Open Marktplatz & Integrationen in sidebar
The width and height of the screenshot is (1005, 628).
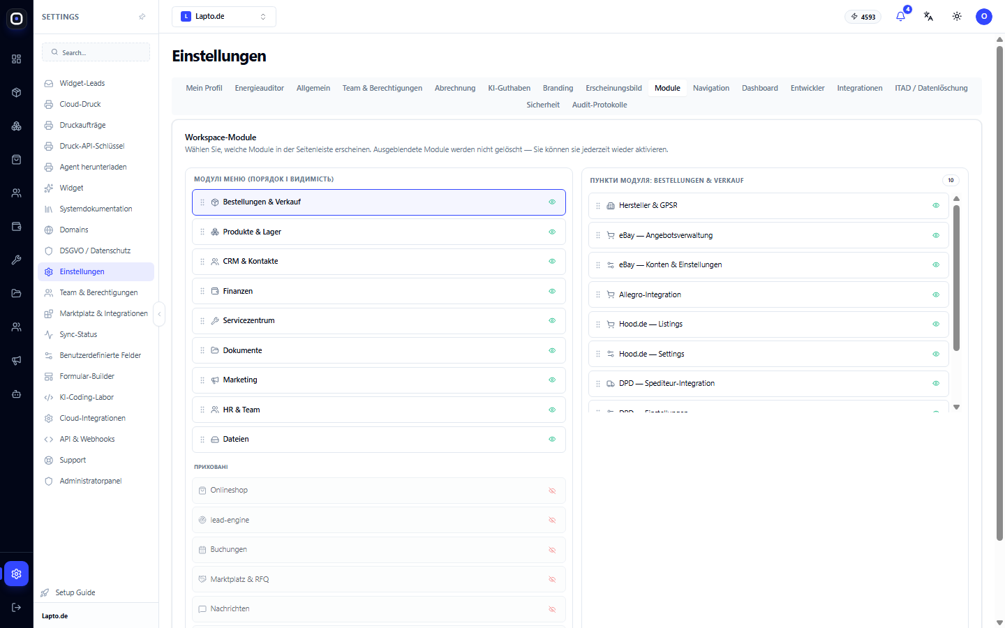96,314
